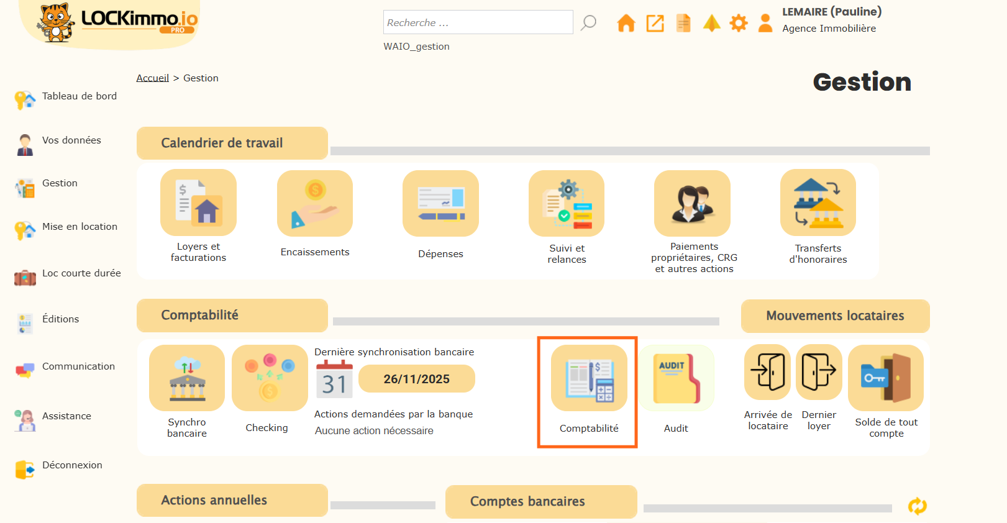Viewport: 1007px width, 523px height.
Task: Follow the Accueil breadcrumb link
Action: (152, 78)
